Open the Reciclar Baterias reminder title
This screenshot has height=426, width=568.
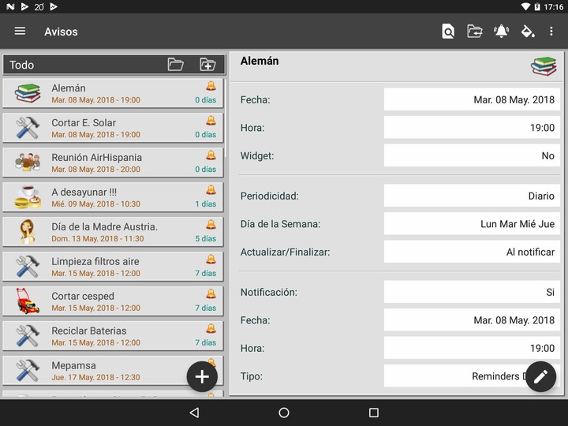89,331
